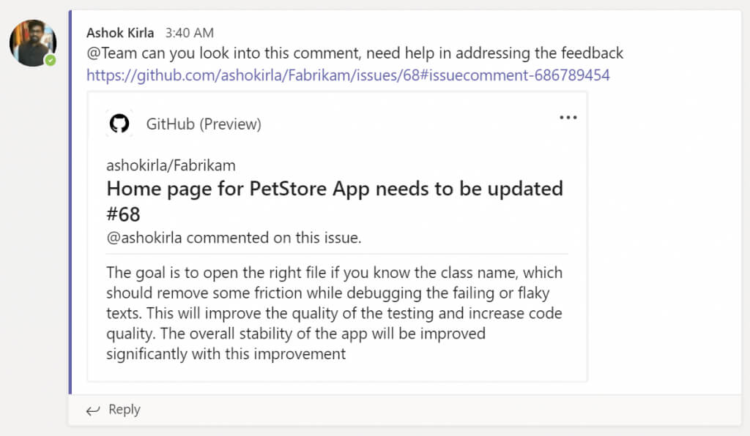Click the green presence status badge

(50, 60)
